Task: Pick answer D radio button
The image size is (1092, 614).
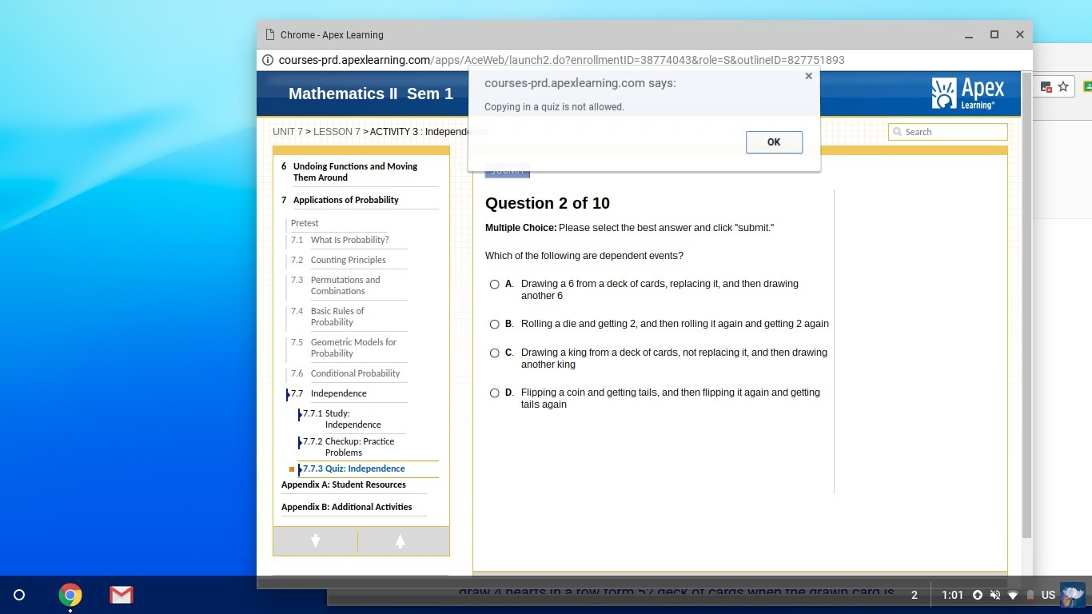Action: click(x=495, y=393)
